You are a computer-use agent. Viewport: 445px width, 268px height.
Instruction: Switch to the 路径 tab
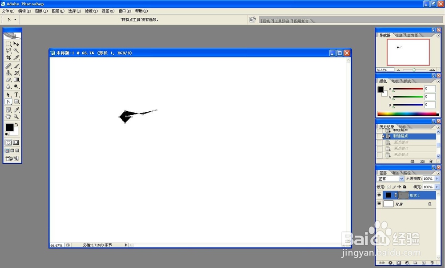pos(407,173)
